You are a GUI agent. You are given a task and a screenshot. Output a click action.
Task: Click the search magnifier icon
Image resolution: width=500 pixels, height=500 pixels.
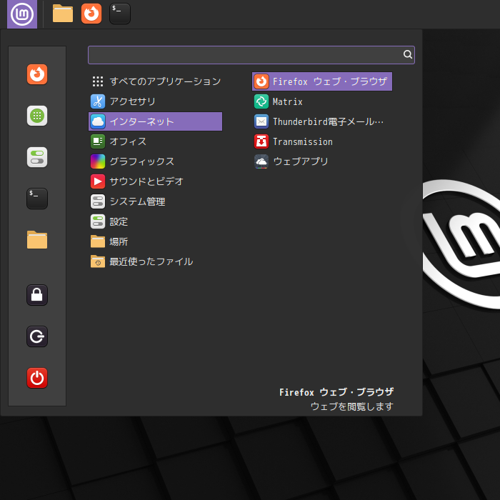(408, 54)
